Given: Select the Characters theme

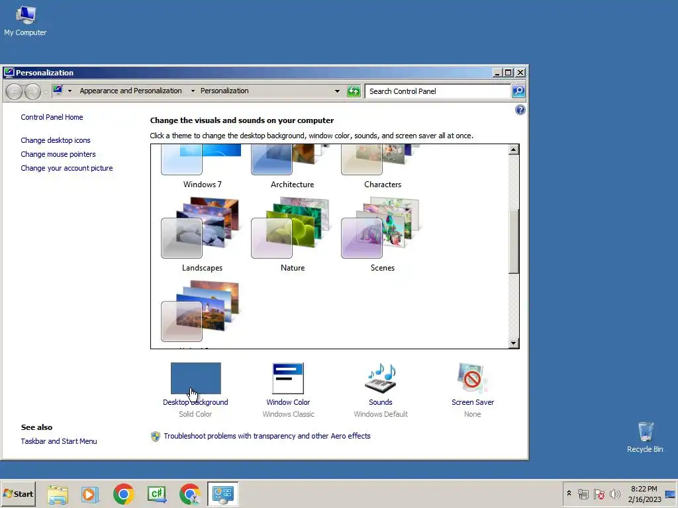Looking at the screenshot, I should [x=382, y=167].
